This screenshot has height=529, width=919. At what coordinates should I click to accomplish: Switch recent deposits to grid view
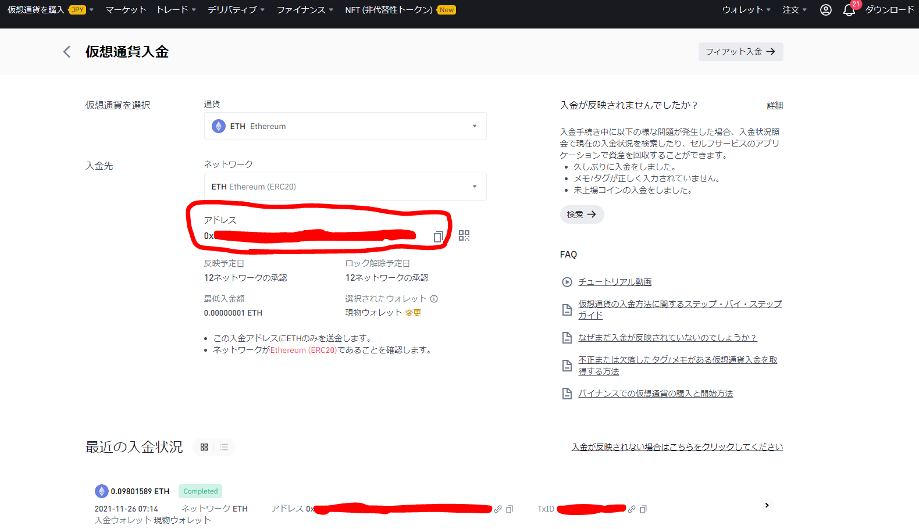[x=204, y=447]
